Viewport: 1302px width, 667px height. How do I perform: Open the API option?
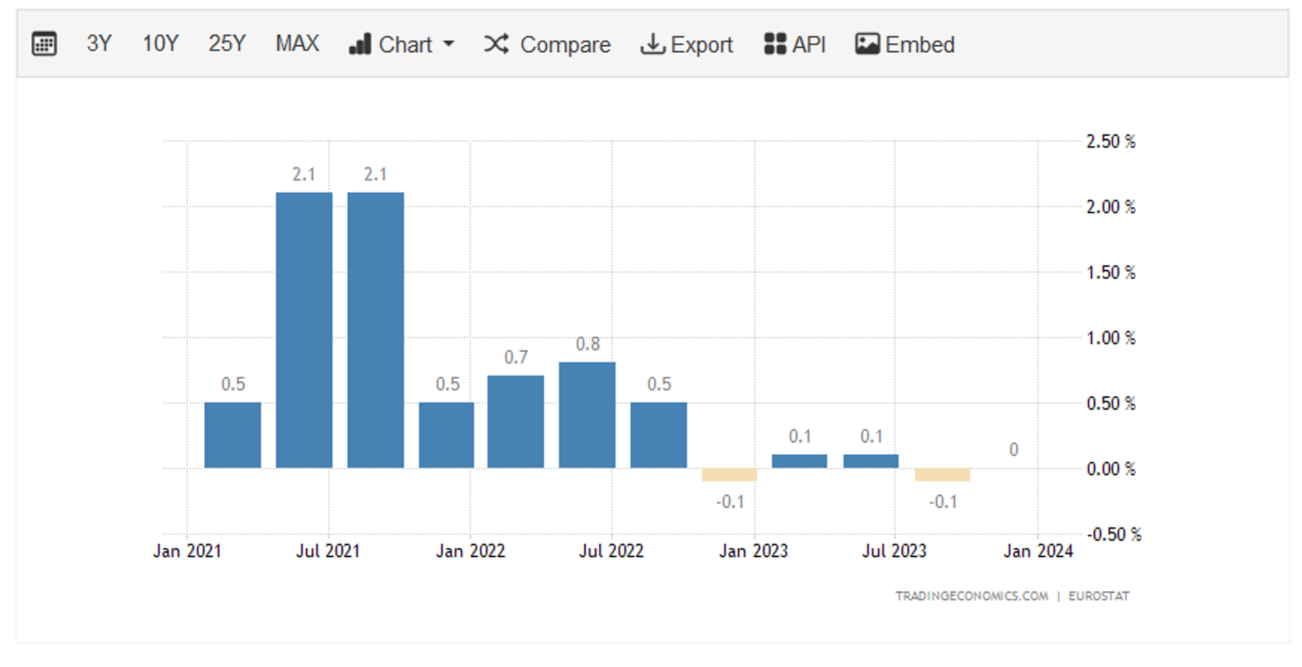click(795, 44)
